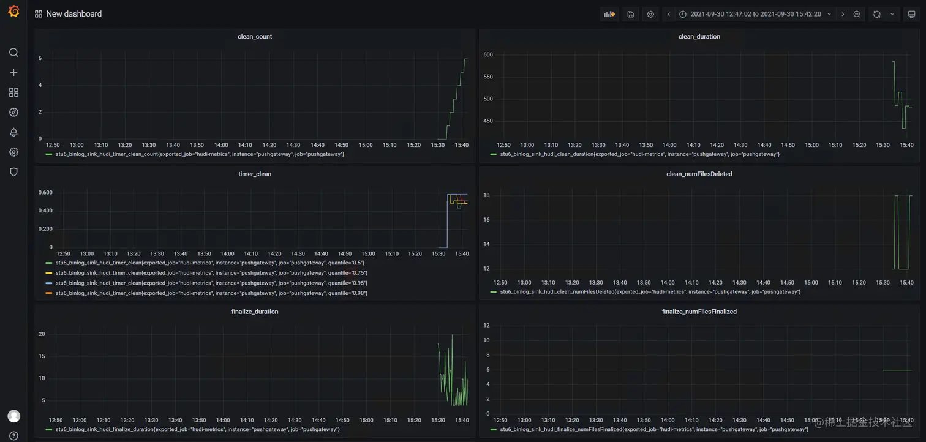Toggle timer_clean quantile 0.75 legend series
Image resolution: width=926 pixels, height=442 pixels.
[211, 273]
